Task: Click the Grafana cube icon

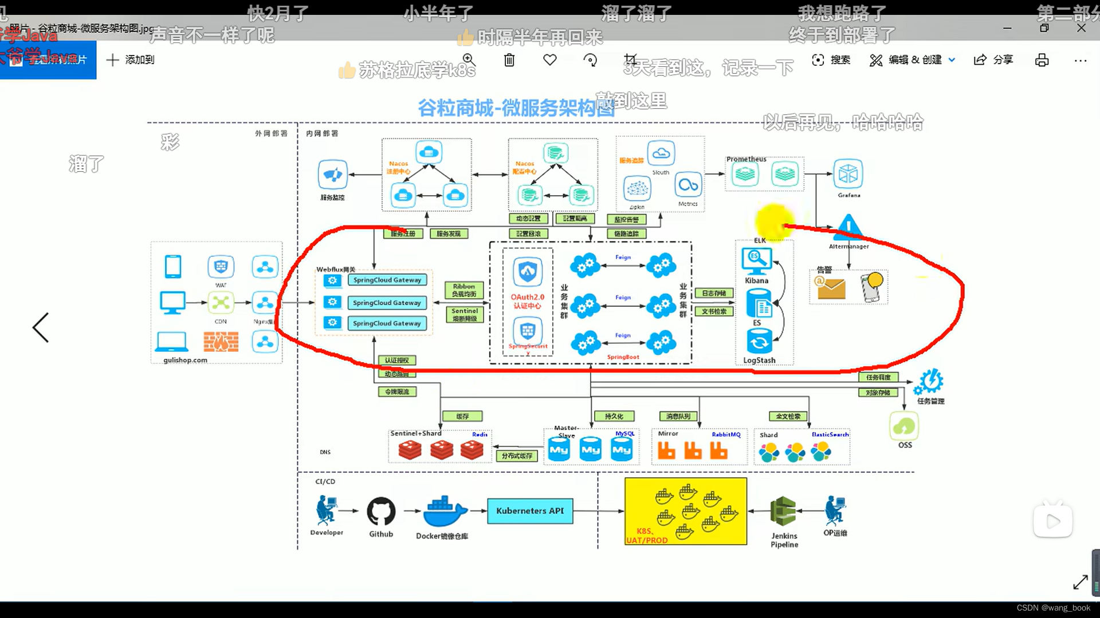Action: (848, 174)
